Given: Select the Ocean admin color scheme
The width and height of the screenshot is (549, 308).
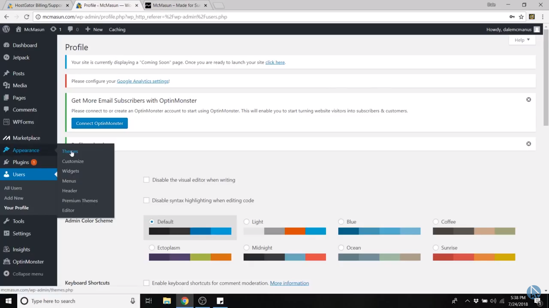Looking at the screenshot, I should (x=341, y=248).
